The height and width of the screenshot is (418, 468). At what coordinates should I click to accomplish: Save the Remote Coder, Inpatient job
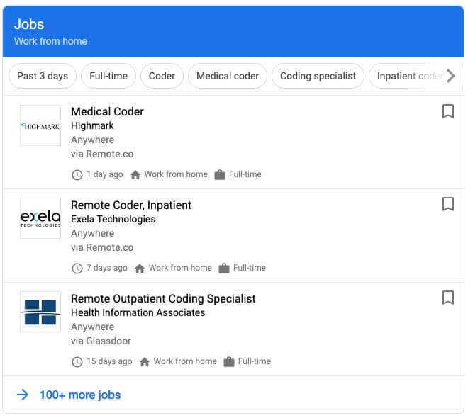(x=447, y=205)
